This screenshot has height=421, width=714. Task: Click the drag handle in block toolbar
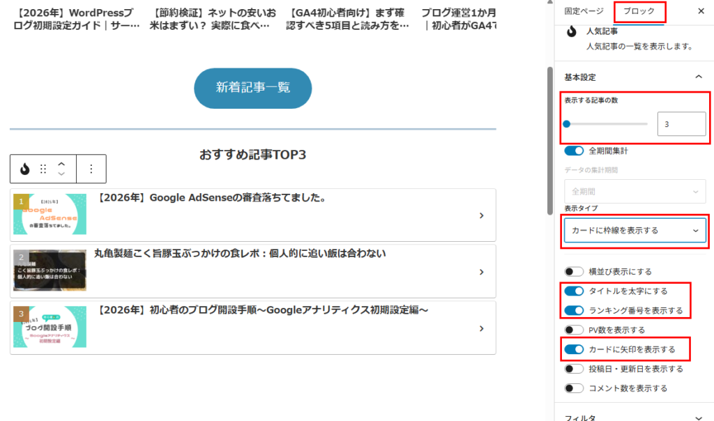tap(43, 169)
